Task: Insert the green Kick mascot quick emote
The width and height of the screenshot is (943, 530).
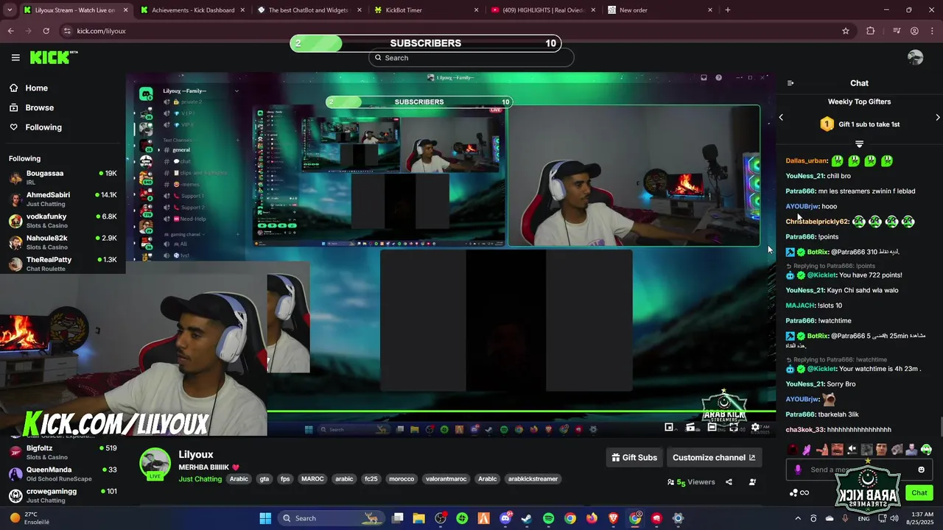Action: 926,449
